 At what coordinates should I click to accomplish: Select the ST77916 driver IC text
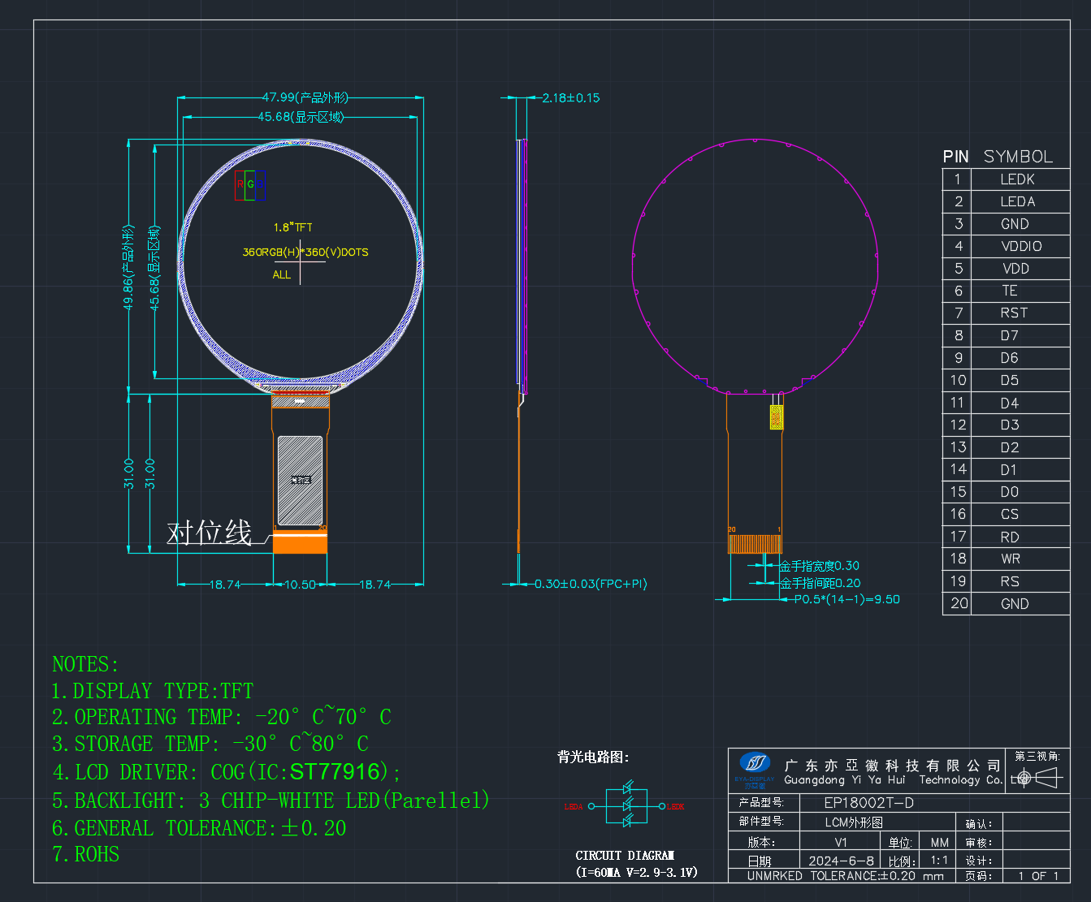335,771
